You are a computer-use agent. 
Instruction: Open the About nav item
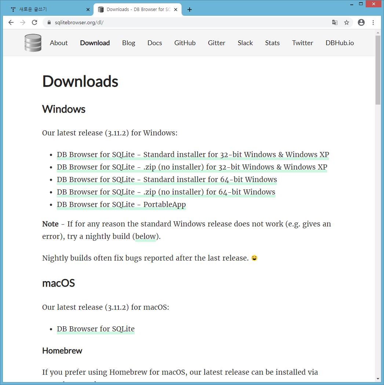pos(59,43)
